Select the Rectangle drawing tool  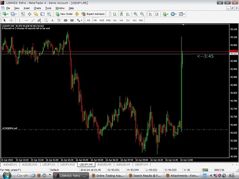pos(72,20)
